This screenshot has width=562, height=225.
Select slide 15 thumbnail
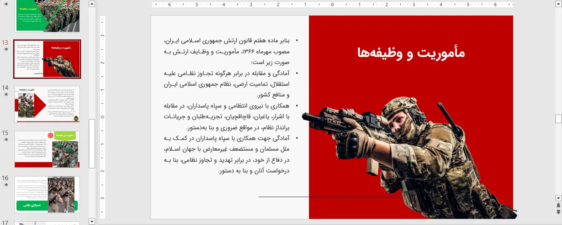pyautogui.click(x=47, y=149)
